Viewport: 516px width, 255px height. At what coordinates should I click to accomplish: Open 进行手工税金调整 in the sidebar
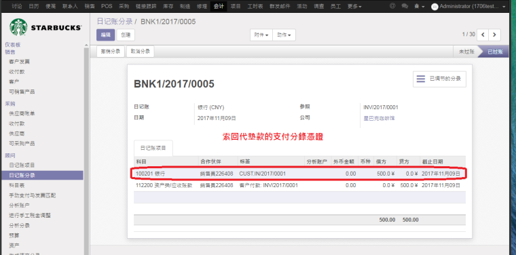(x=30, y=216)
